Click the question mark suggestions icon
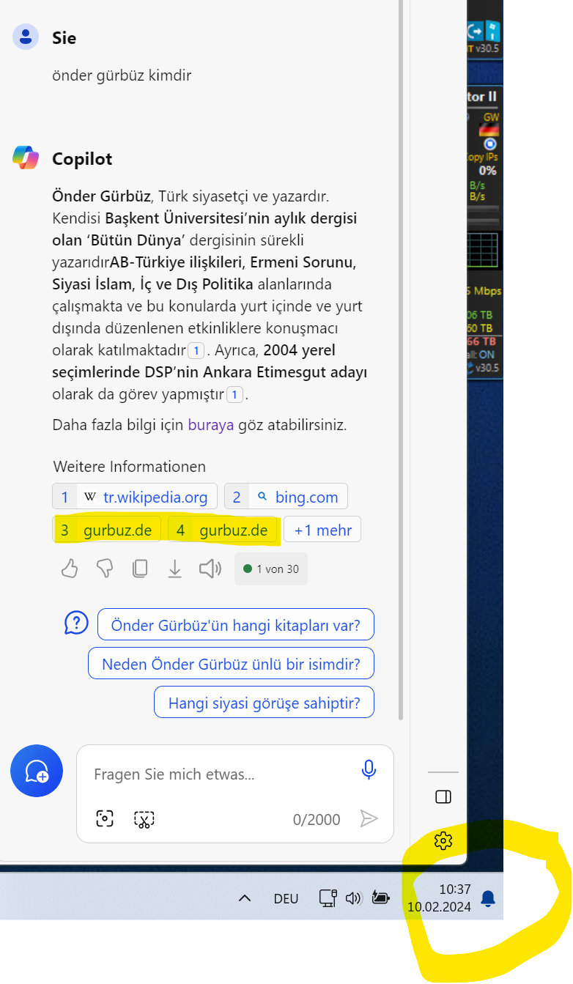This screenshot has height=984, width=573. pos(76,624)
